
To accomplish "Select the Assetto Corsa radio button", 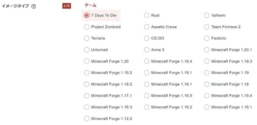I will [147, 27].
